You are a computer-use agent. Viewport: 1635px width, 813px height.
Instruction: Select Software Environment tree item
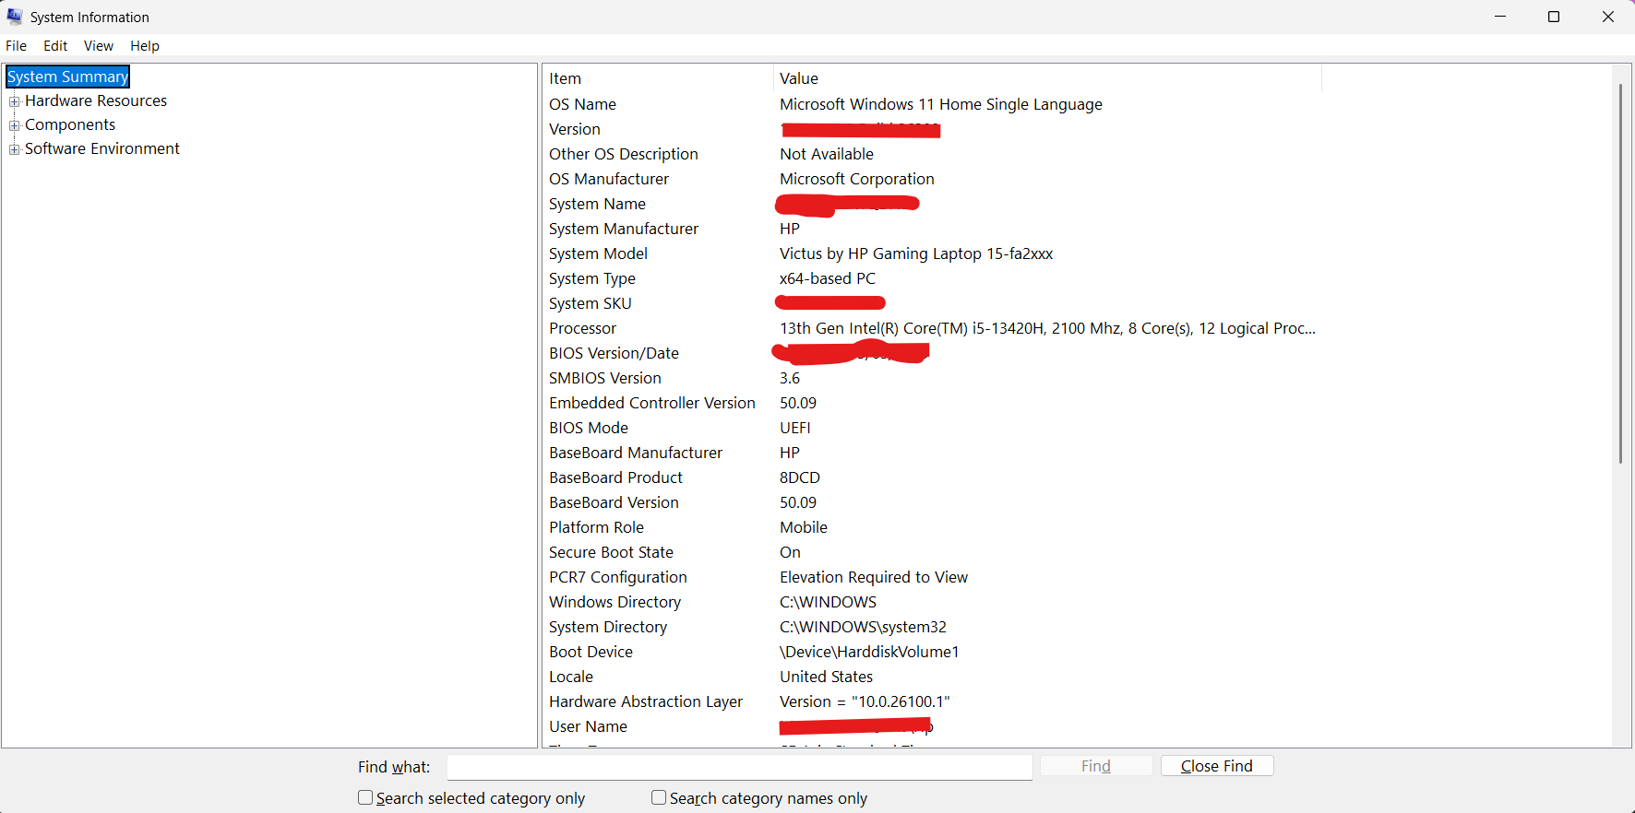pyautogui.click(x=102, y=148)
